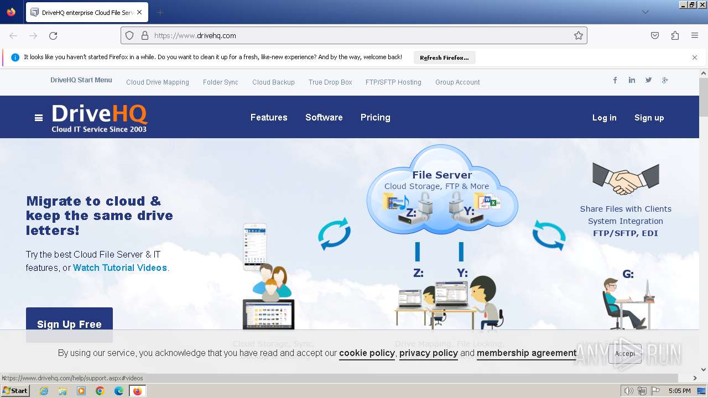Click the Twitter bird icon
708x398 pixels.
pyautogui.click(x=648, y=80)
